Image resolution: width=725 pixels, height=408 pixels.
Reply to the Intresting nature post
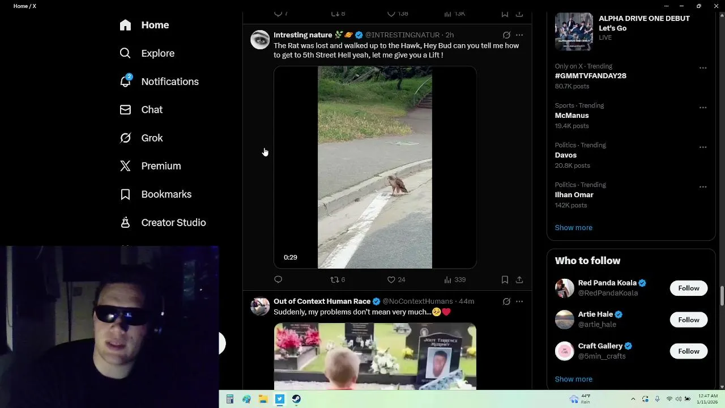click(x=278, y=279)
